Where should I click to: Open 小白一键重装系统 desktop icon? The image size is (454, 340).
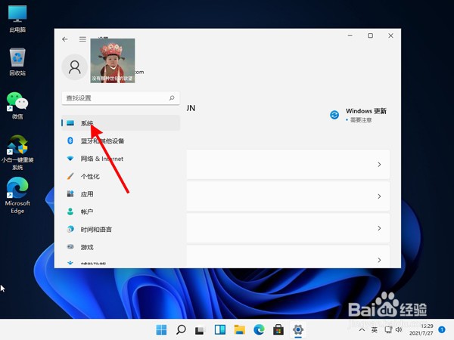[17, 153]
